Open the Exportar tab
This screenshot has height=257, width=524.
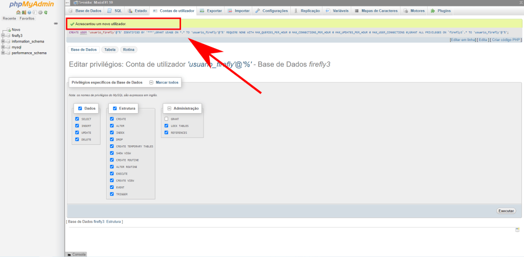click(x=211, y=11)
